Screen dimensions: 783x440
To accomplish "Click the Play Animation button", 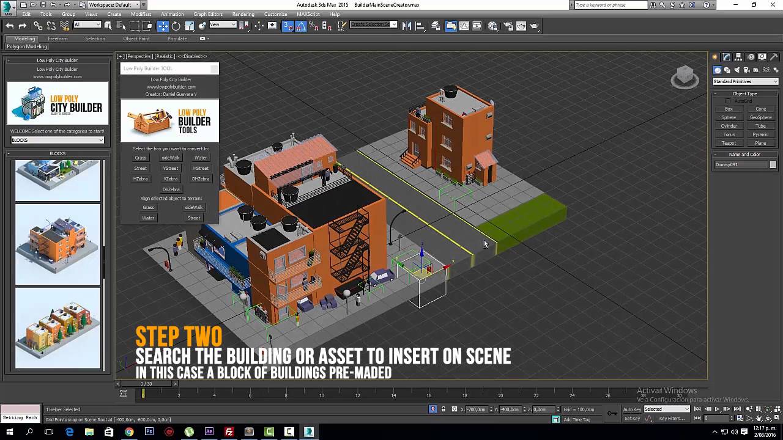I will click(718, 409).
